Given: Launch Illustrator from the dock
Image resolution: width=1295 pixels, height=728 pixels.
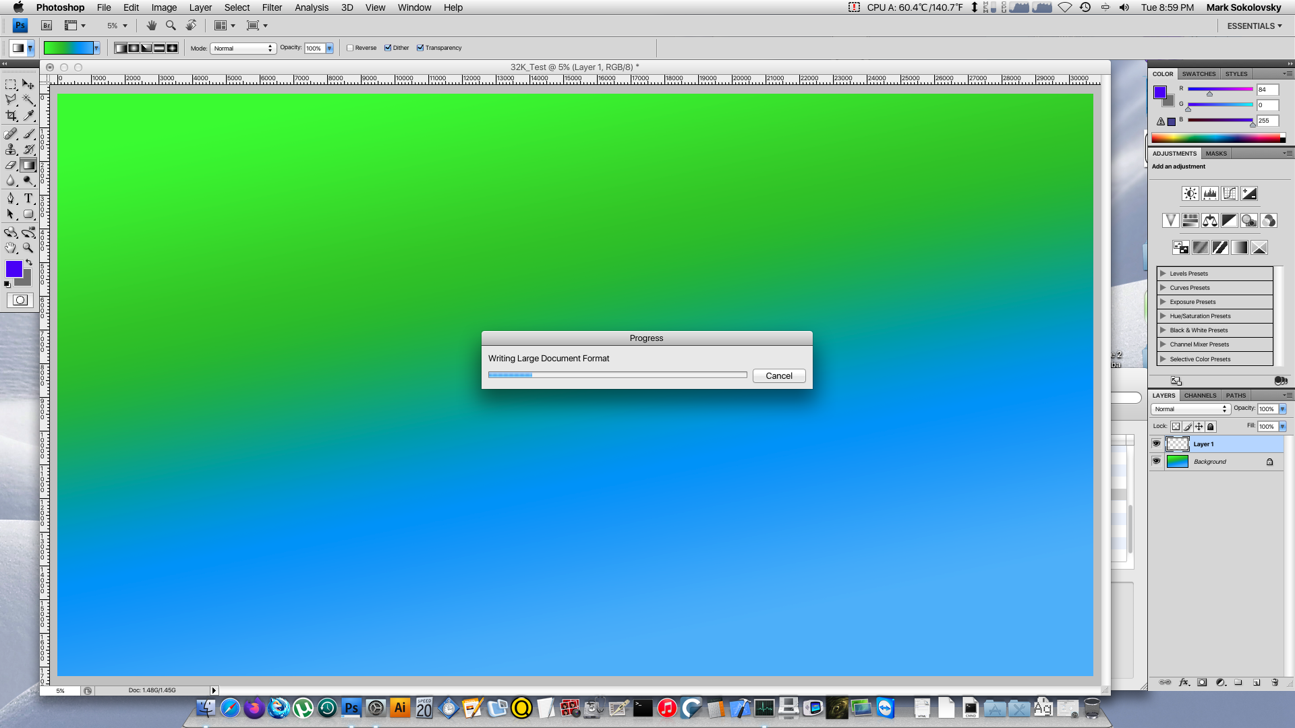Looking at the screenshot, I should [x=399, y=708].
